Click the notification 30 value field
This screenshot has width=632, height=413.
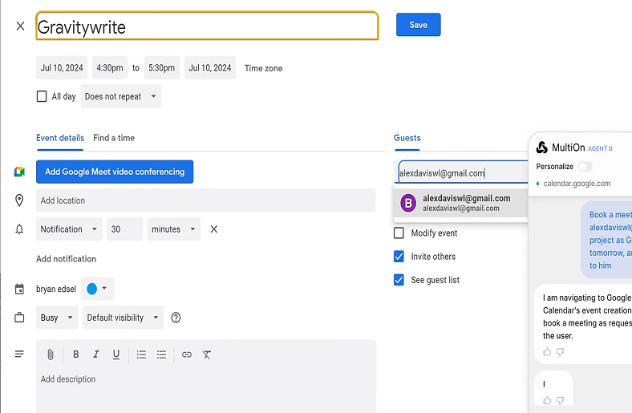[x=124, y=229]
